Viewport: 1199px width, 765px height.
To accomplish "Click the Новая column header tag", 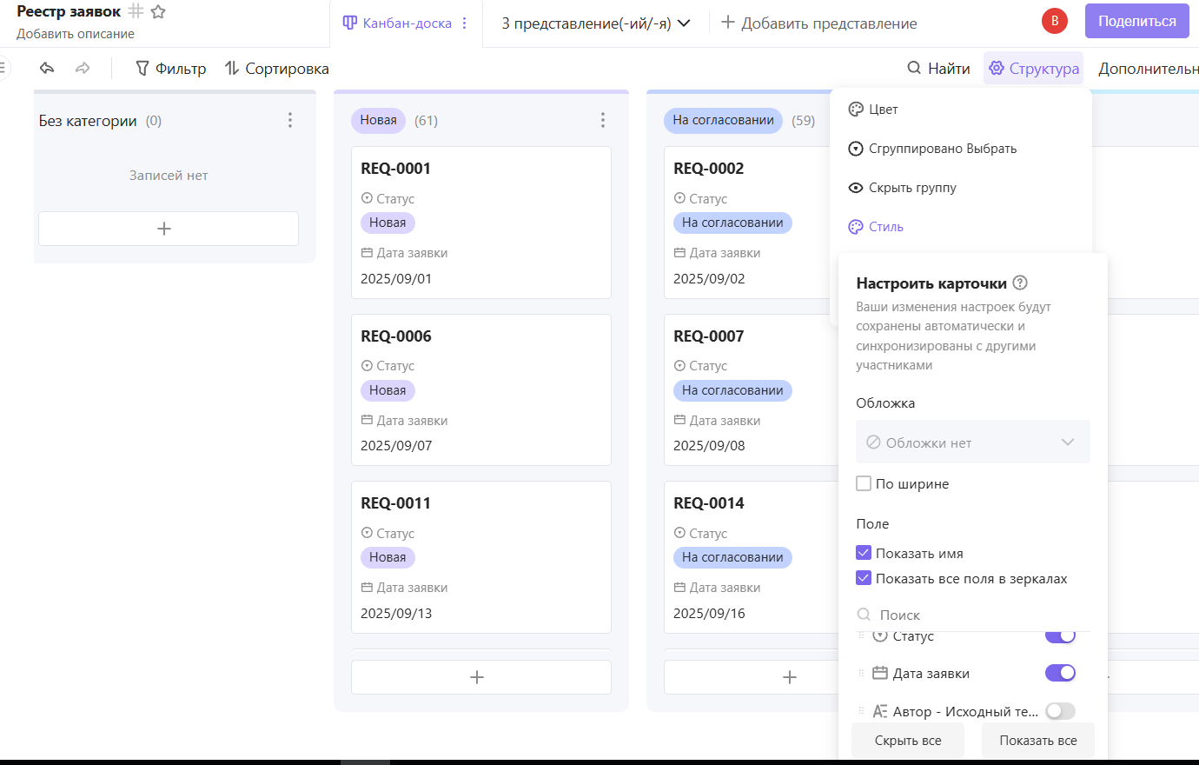I will click(x=379, y=120).
